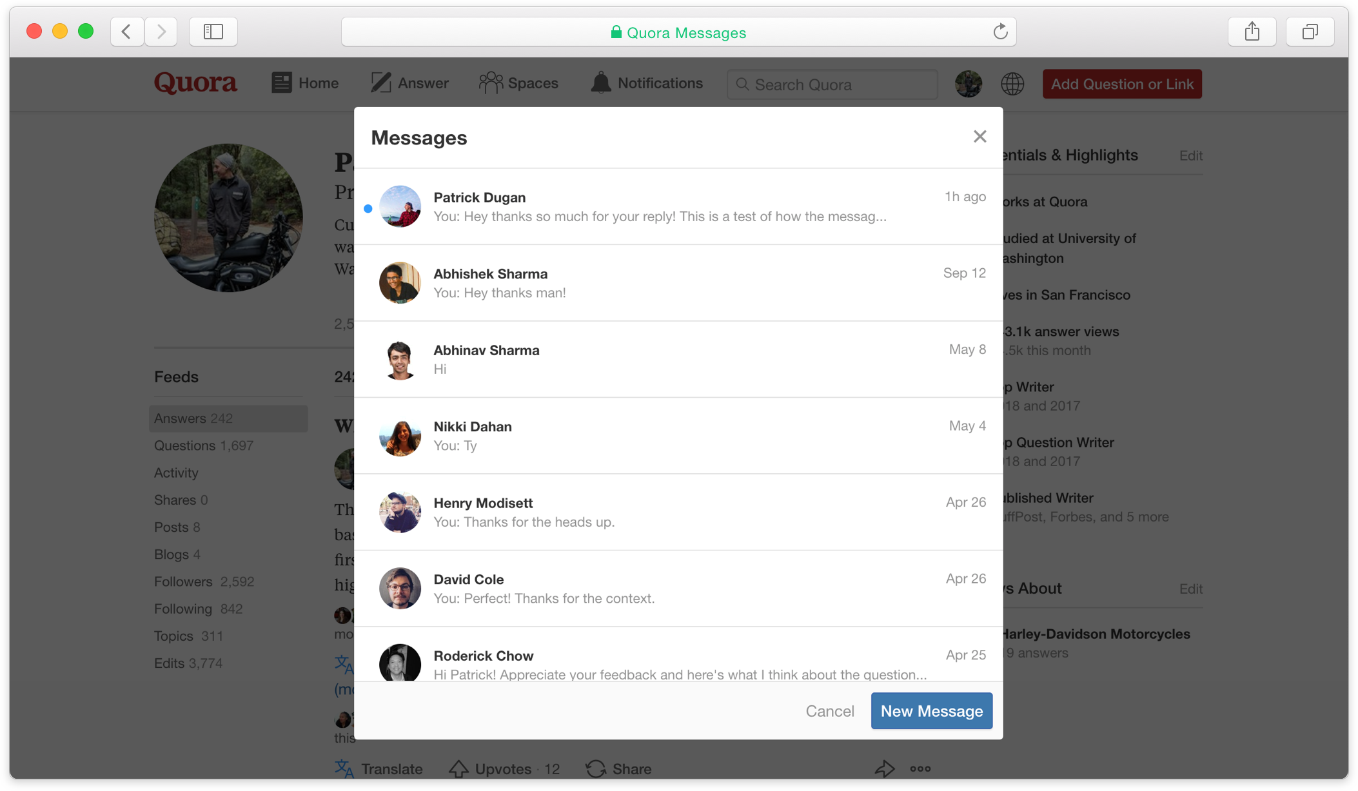Viewport: 1358px width, 791px height.
Task: Select Shares 0 in Feeds
Action: click(x=181, y=500)
